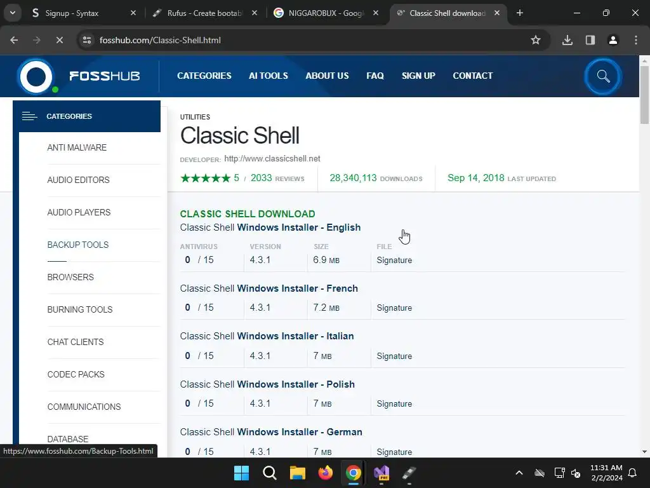Screen dimensions: 650x488
Task: Open CONTACT navigation item
Action: (x=472, y=76)
